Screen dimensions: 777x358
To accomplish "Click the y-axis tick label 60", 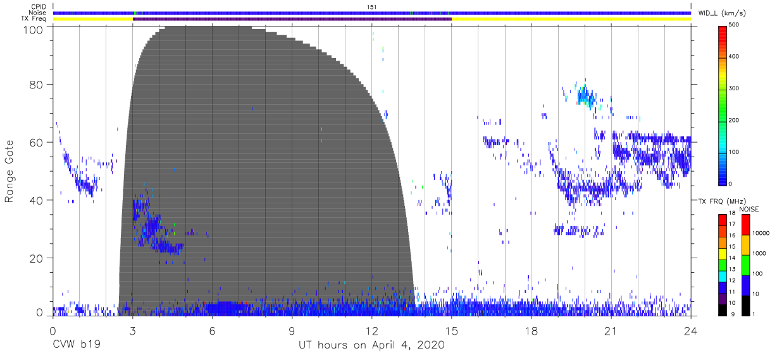I will tap(36, 142).
